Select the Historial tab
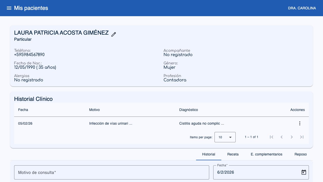The height and width of the screenshot is (182, 323). [x=208, y=154]
